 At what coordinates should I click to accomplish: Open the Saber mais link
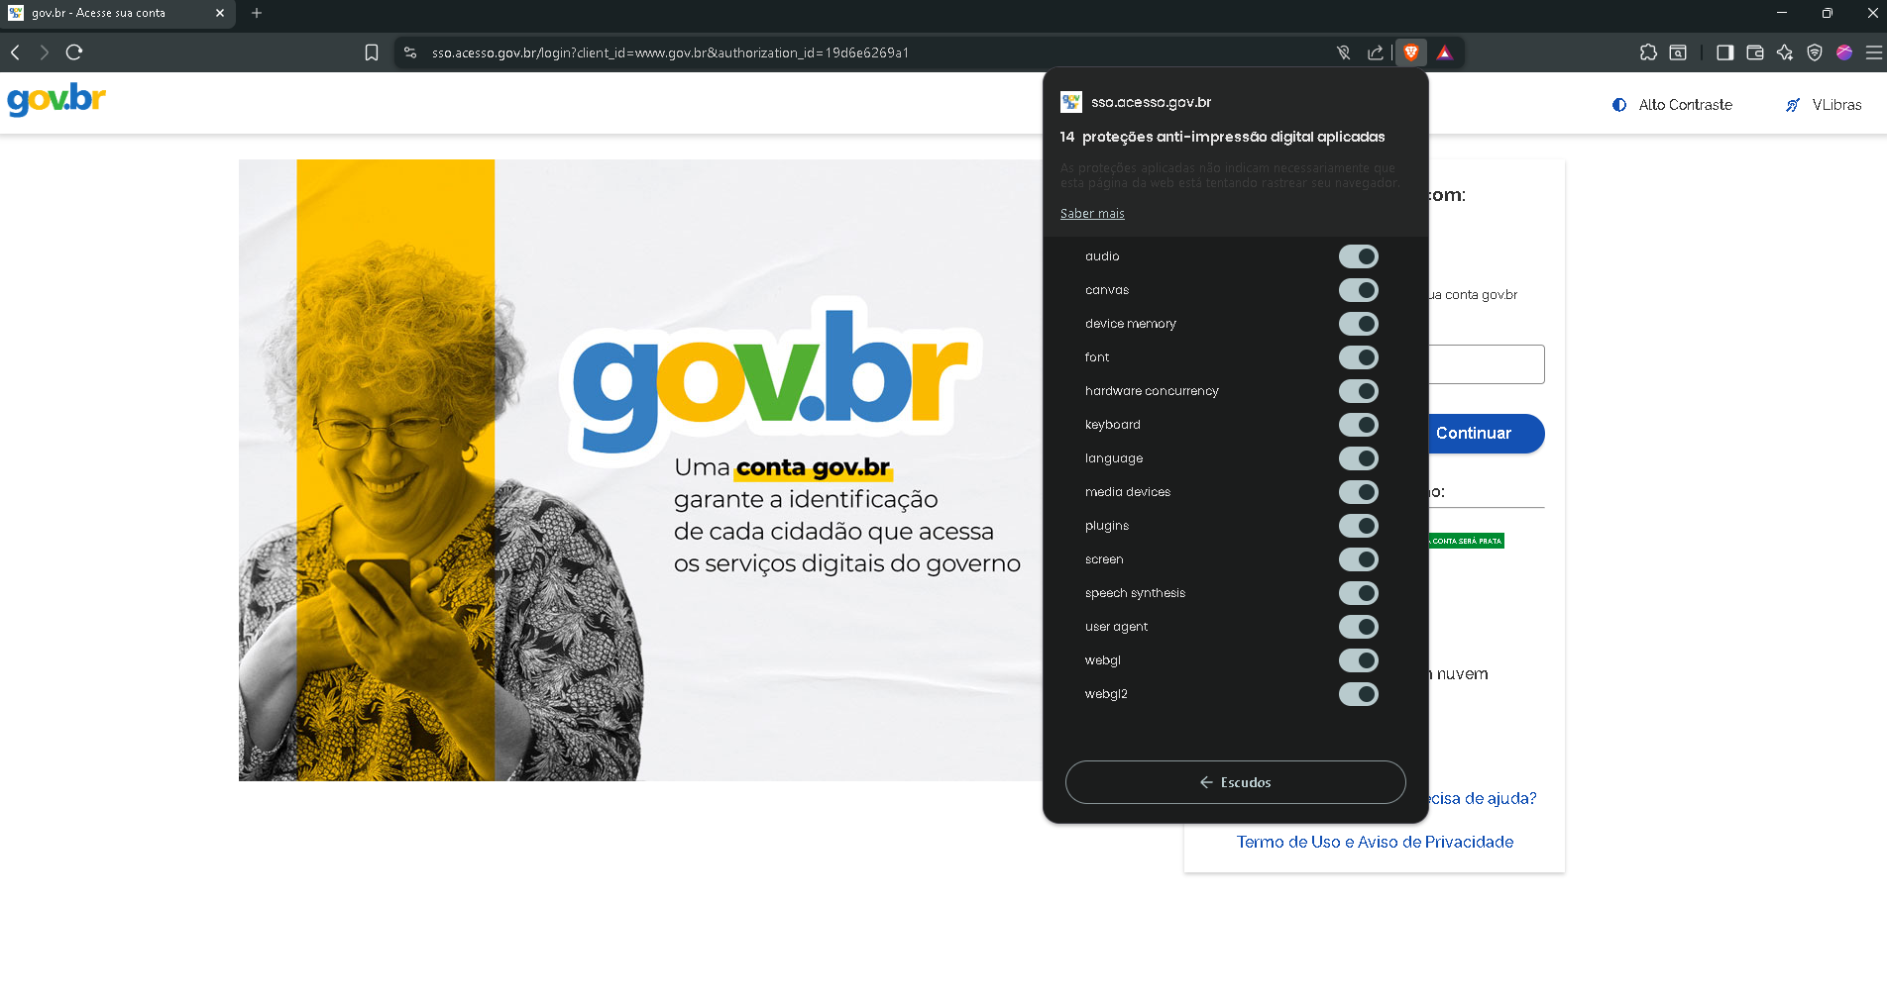[1092, 214]
